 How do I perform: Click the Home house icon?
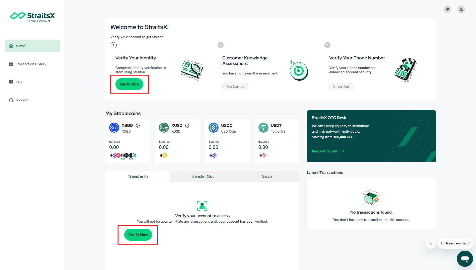coord(11,46)
